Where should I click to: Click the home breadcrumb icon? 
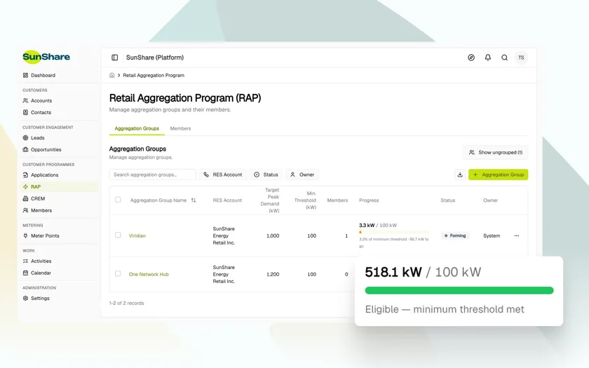pos(112,75)
